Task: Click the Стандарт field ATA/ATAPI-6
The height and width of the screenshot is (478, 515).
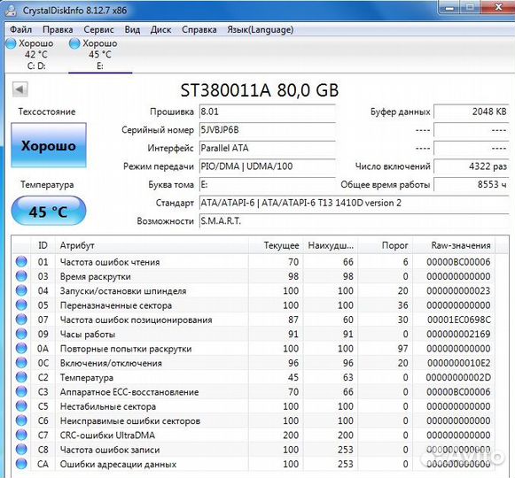Action: [x=354, y=203]
